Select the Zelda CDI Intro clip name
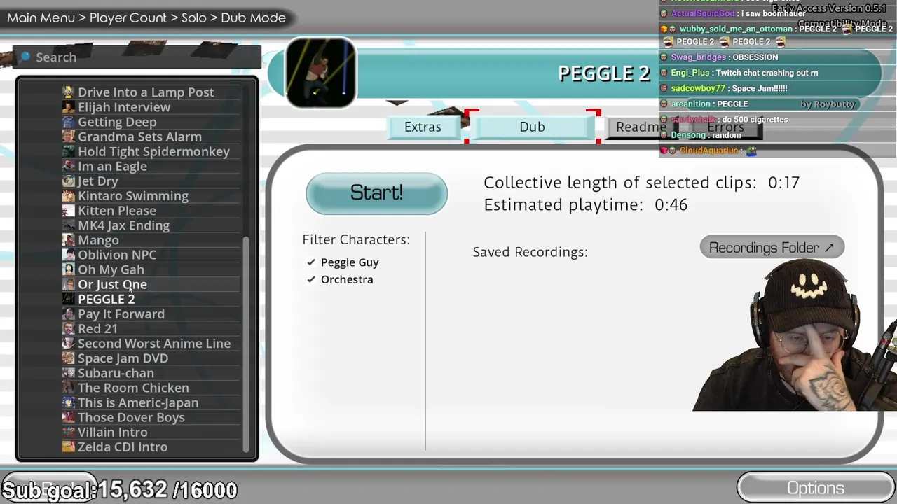This screenshot has width=897, height=504. 123,447
